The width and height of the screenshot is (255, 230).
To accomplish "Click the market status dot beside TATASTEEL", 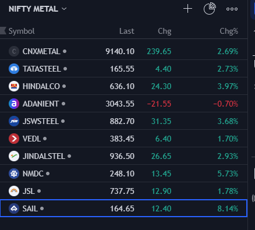I will tap(65, 69).
